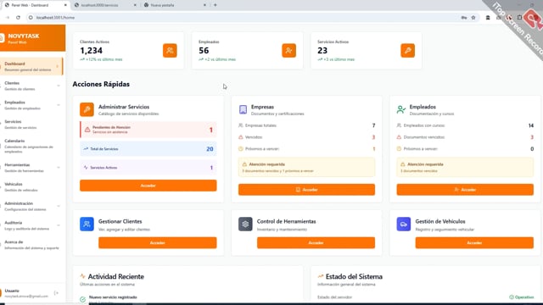Viewport: 543px width, 305px height.
Task: Click the Operativo server status label
Action: tap(522, 297)
